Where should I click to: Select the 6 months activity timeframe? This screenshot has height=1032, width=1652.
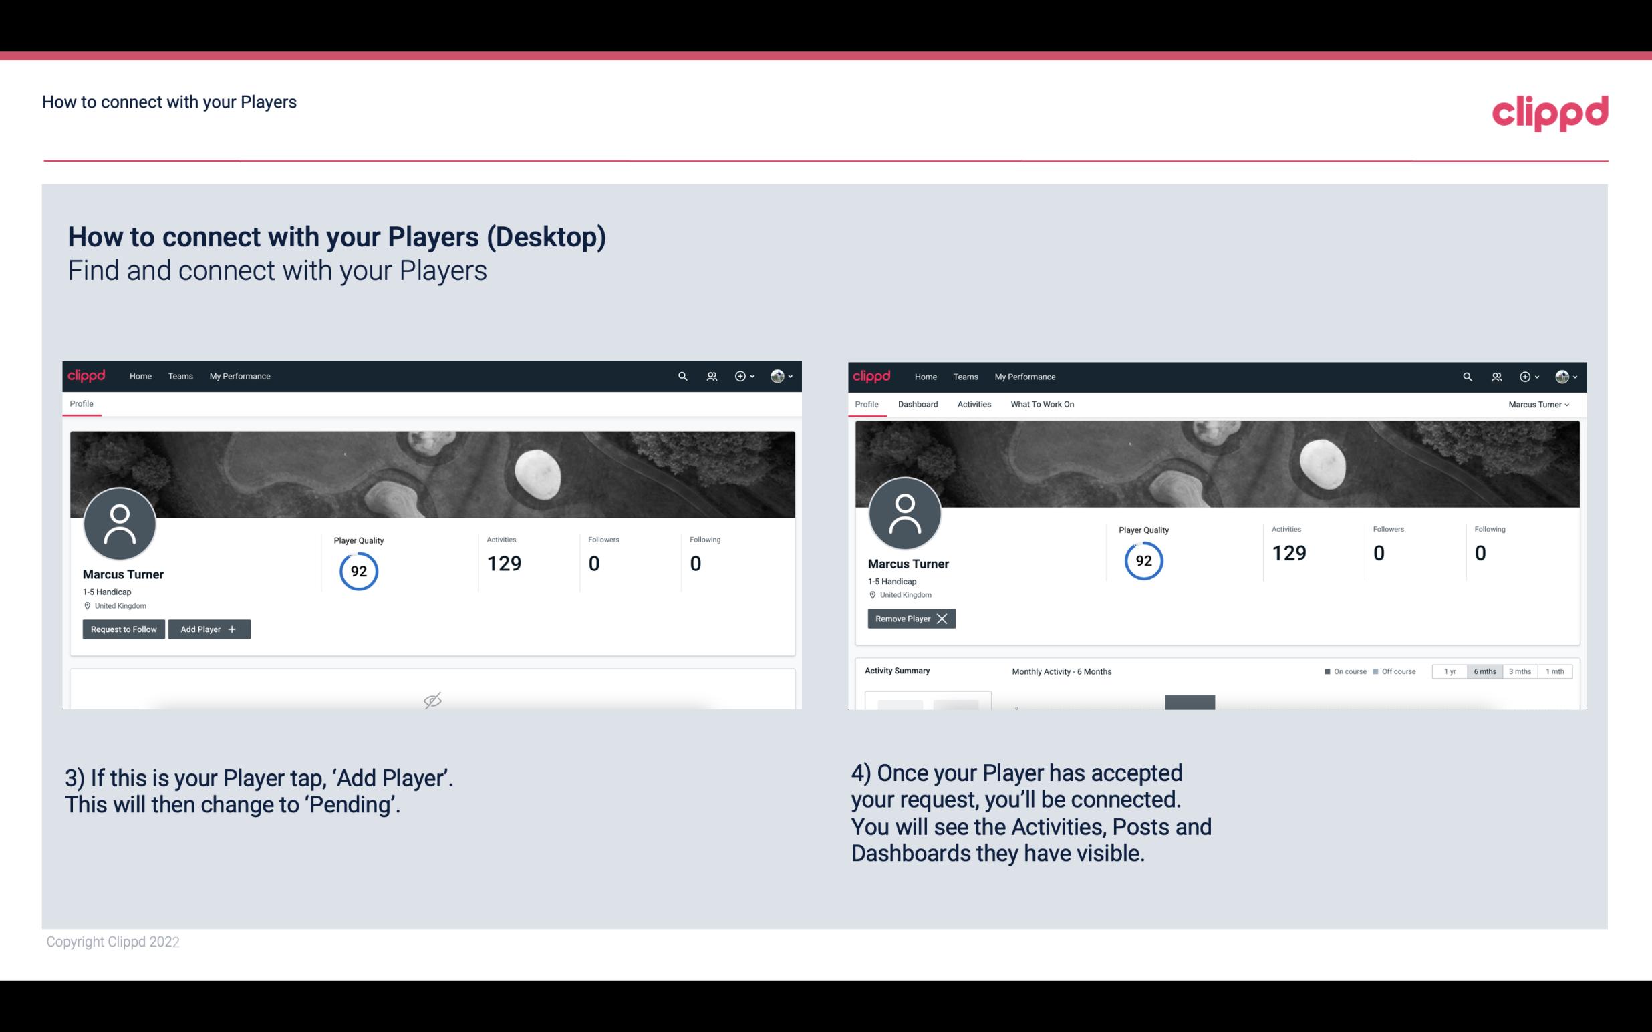click(x=1486, y=672)
